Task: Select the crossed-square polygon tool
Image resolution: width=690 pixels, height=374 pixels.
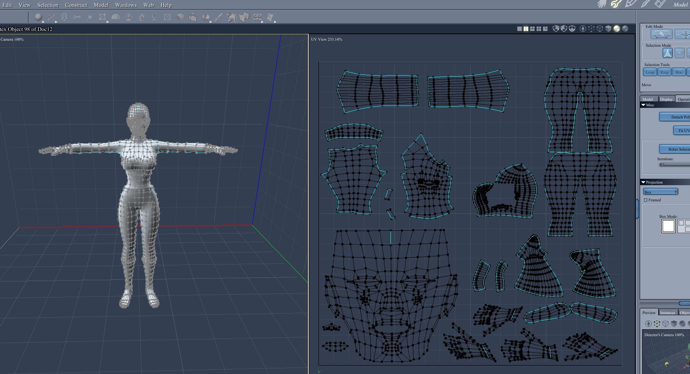Action: tap(167, 17)
